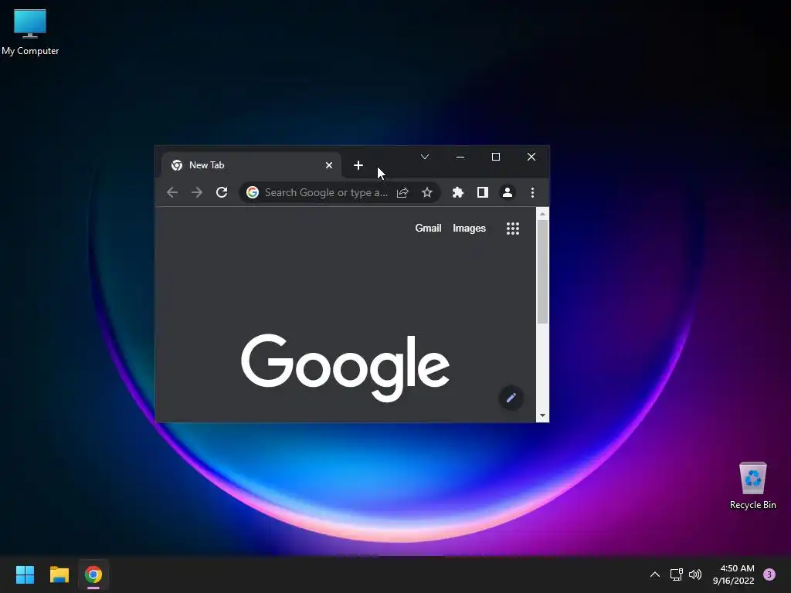Open the network tray icon
The image size is (791, 593).
(x=677, y=574)
